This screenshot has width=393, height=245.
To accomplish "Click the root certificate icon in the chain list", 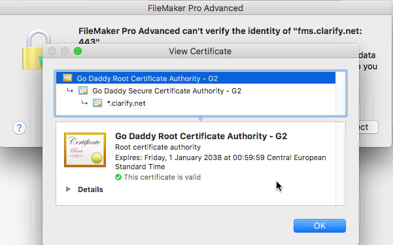I will (67, 78).
